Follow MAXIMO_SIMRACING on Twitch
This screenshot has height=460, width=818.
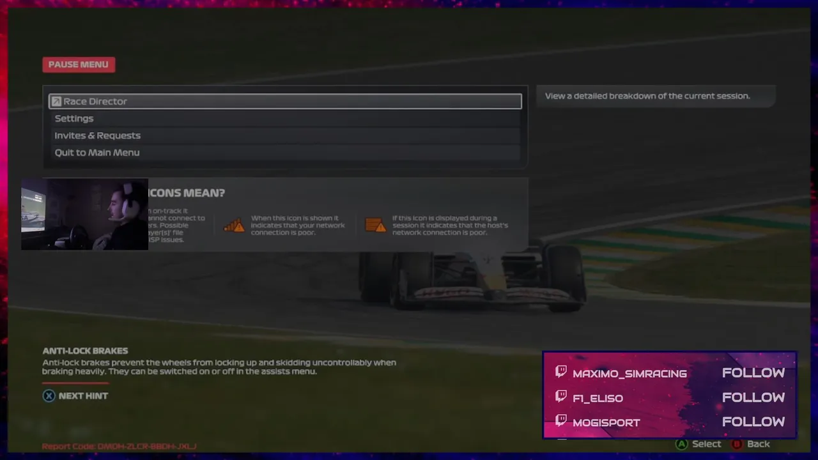click(x=753, y=373)
